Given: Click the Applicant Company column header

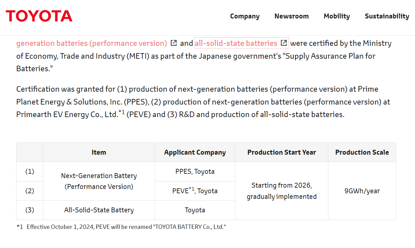Looking at the screenshot, I should [x=195, y=152].
